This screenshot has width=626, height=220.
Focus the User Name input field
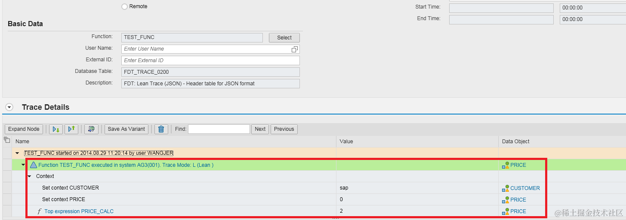[207, 49]
